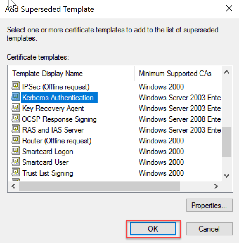Close the Add Superseded Template window

(x=229, y=9)
